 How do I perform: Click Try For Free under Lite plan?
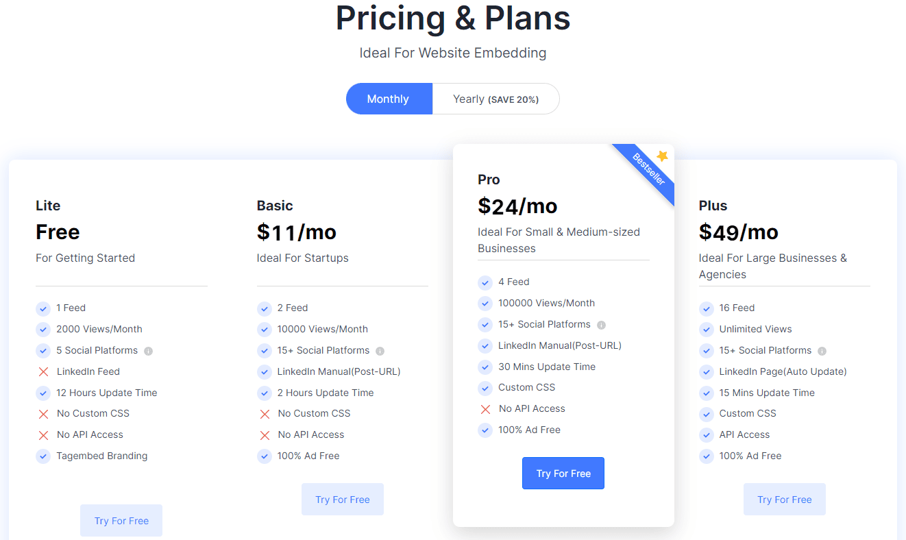point(121,521)
